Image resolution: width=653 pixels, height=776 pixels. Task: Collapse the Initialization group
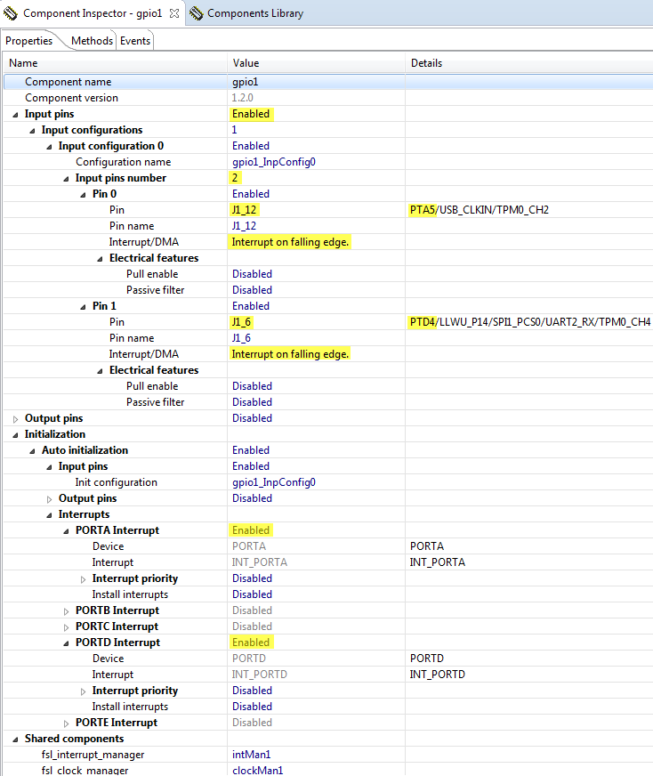(x=15, y=435)
